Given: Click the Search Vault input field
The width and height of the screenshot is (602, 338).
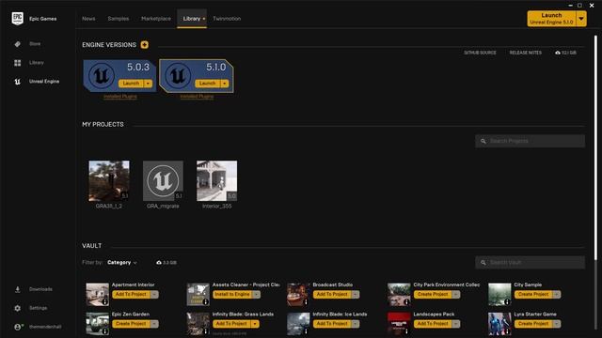Looking at the screenshot, I should point(531,263).
